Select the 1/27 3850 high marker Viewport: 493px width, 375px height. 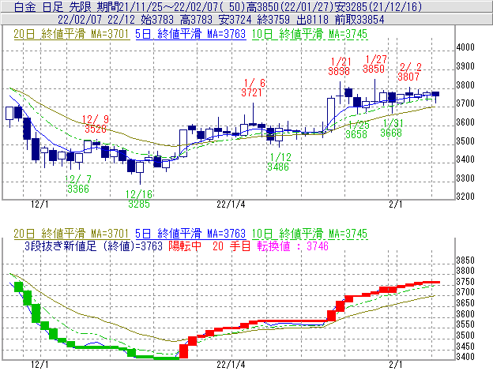[x=374, y=64]
